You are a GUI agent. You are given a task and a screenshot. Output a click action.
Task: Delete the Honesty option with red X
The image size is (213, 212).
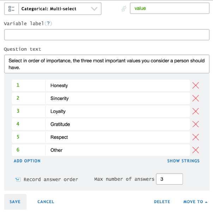[x=195, y=86]
